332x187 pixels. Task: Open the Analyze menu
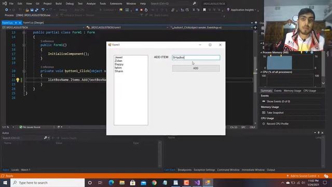91,4
